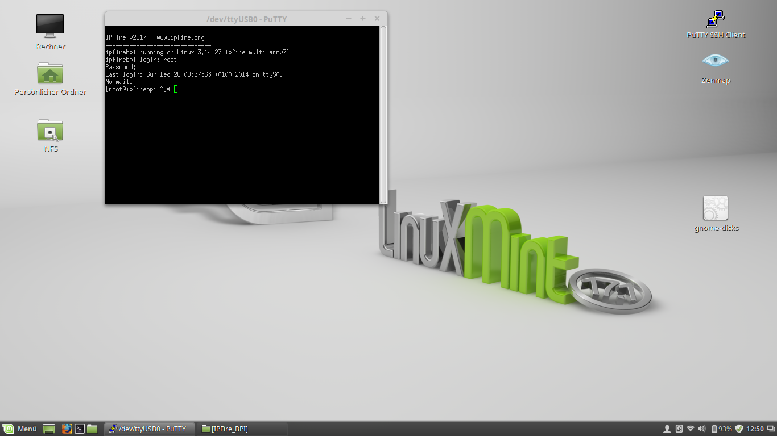This screenshot has width=777, height=436.
Task: Open the terminal launcher in the panel
Action: point(80,429)
